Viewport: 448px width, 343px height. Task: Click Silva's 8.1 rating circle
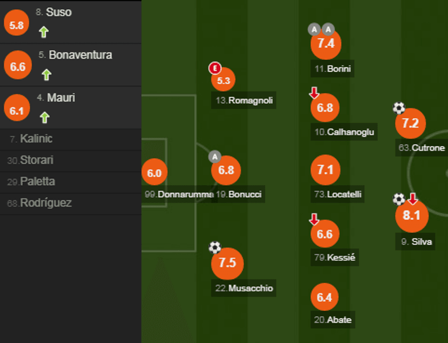click(411, 215)
